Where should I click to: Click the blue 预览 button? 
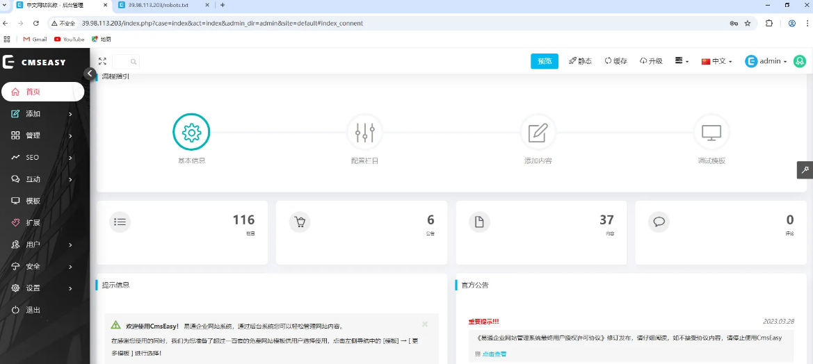544,61
